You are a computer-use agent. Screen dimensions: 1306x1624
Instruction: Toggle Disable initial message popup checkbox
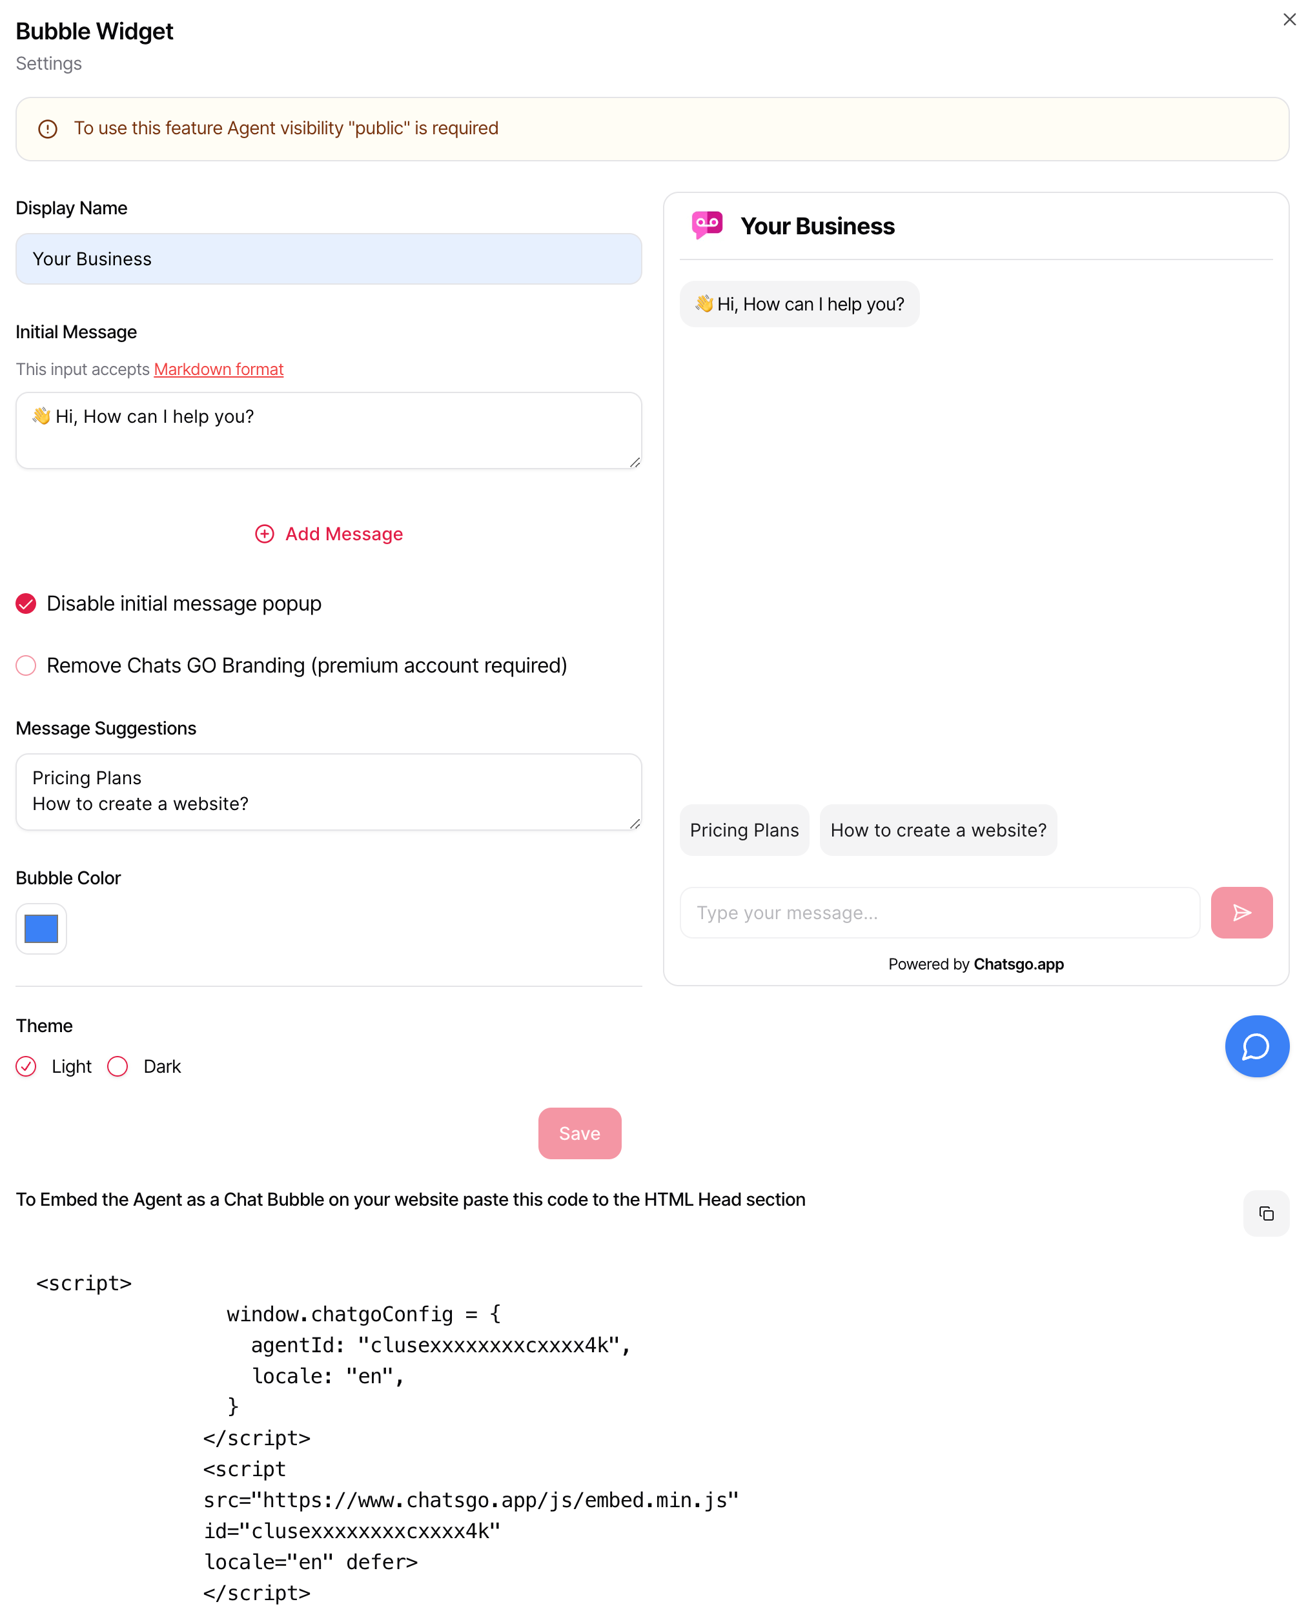tap(26, 604)
